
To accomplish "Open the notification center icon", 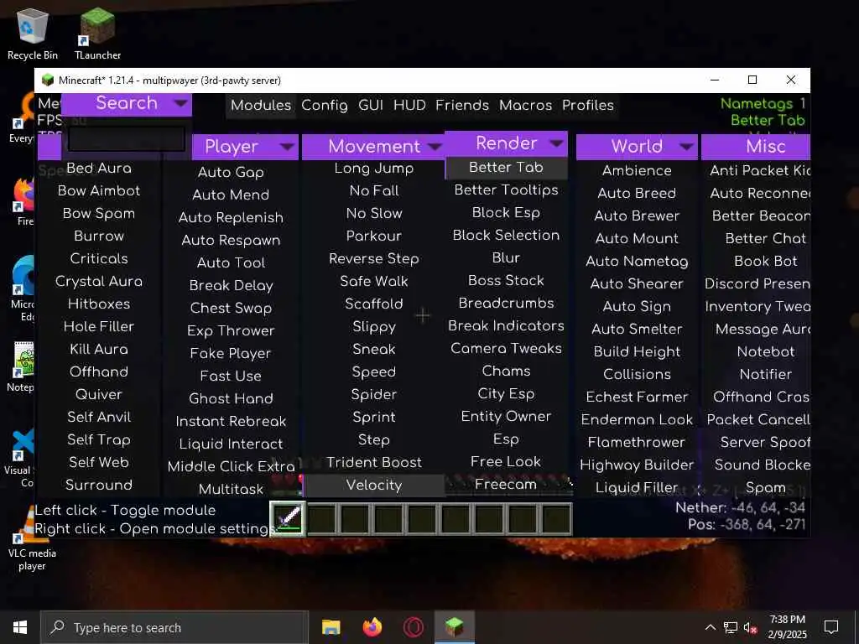I will [831, 627].
